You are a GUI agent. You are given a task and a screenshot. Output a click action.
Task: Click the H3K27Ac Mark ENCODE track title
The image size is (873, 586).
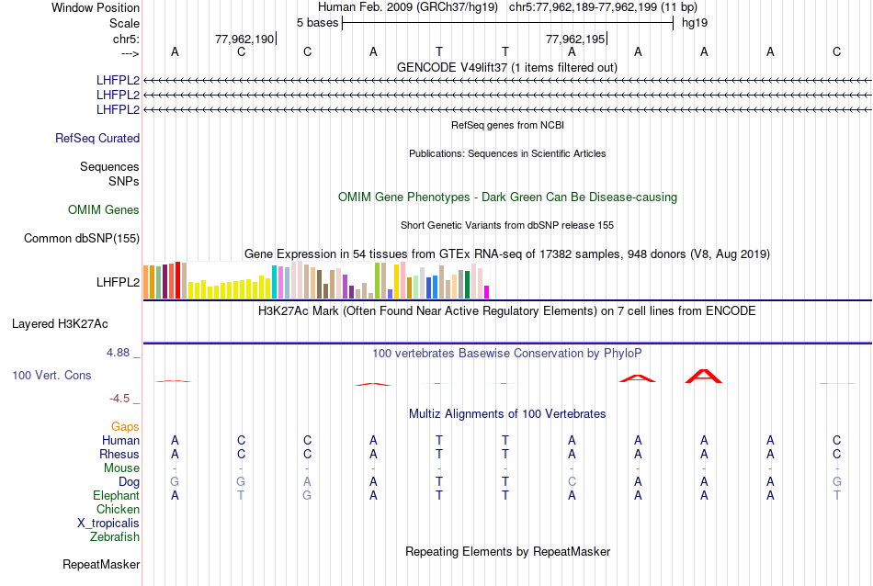pos(506,311)
